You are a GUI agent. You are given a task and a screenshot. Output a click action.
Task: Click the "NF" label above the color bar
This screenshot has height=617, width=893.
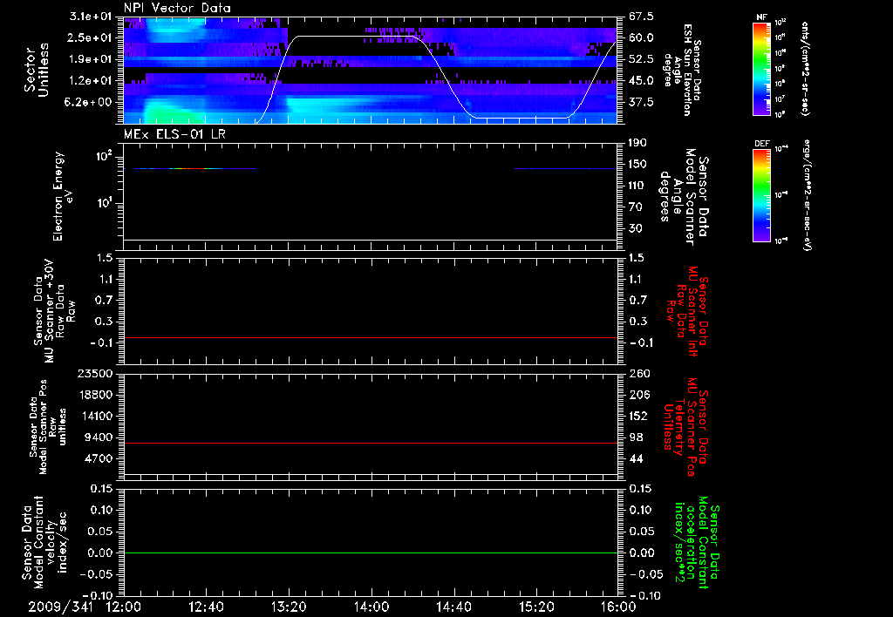click(761, 17)
